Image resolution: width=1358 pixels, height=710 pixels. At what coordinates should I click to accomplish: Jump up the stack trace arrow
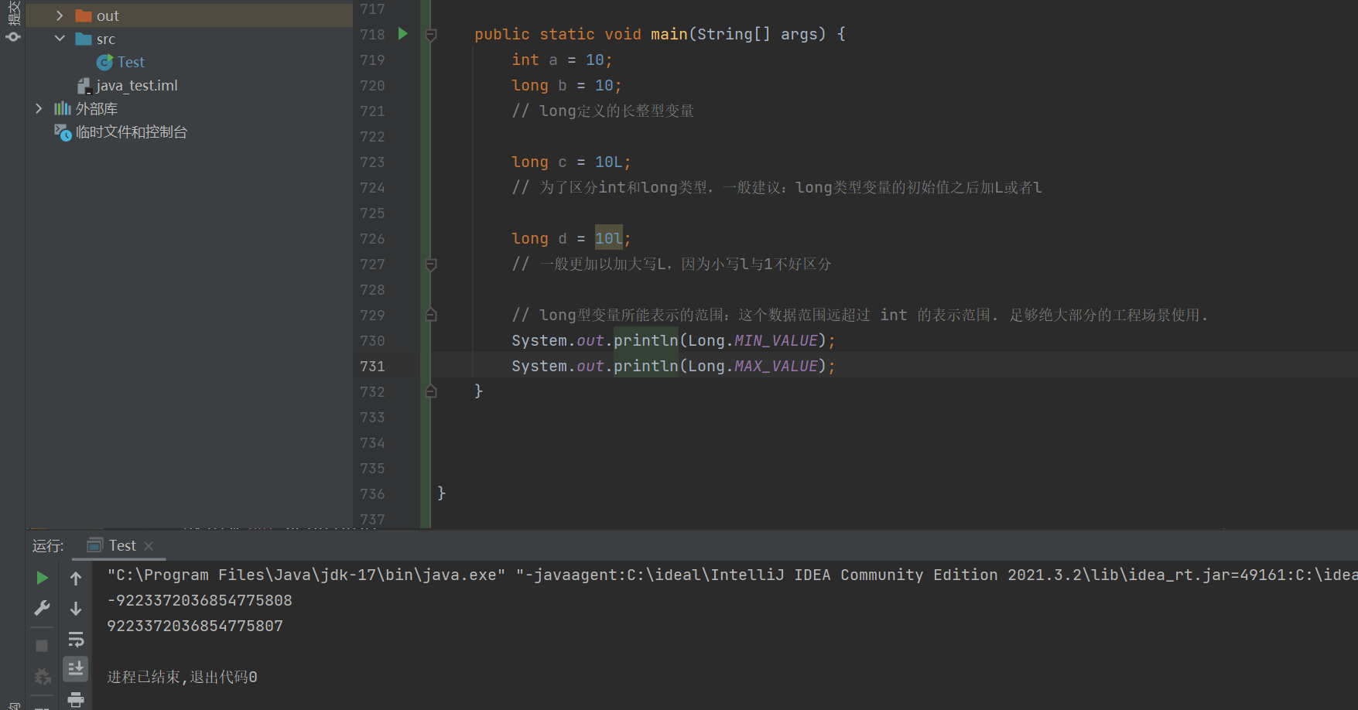click(x=76, y=578)
